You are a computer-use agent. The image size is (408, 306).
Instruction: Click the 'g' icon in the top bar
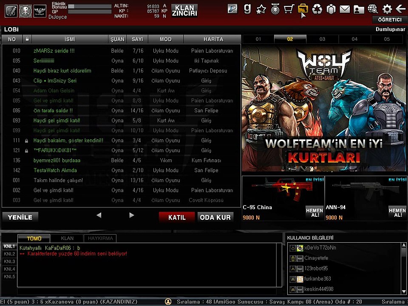pyautogui.click(x=247, y=9)
